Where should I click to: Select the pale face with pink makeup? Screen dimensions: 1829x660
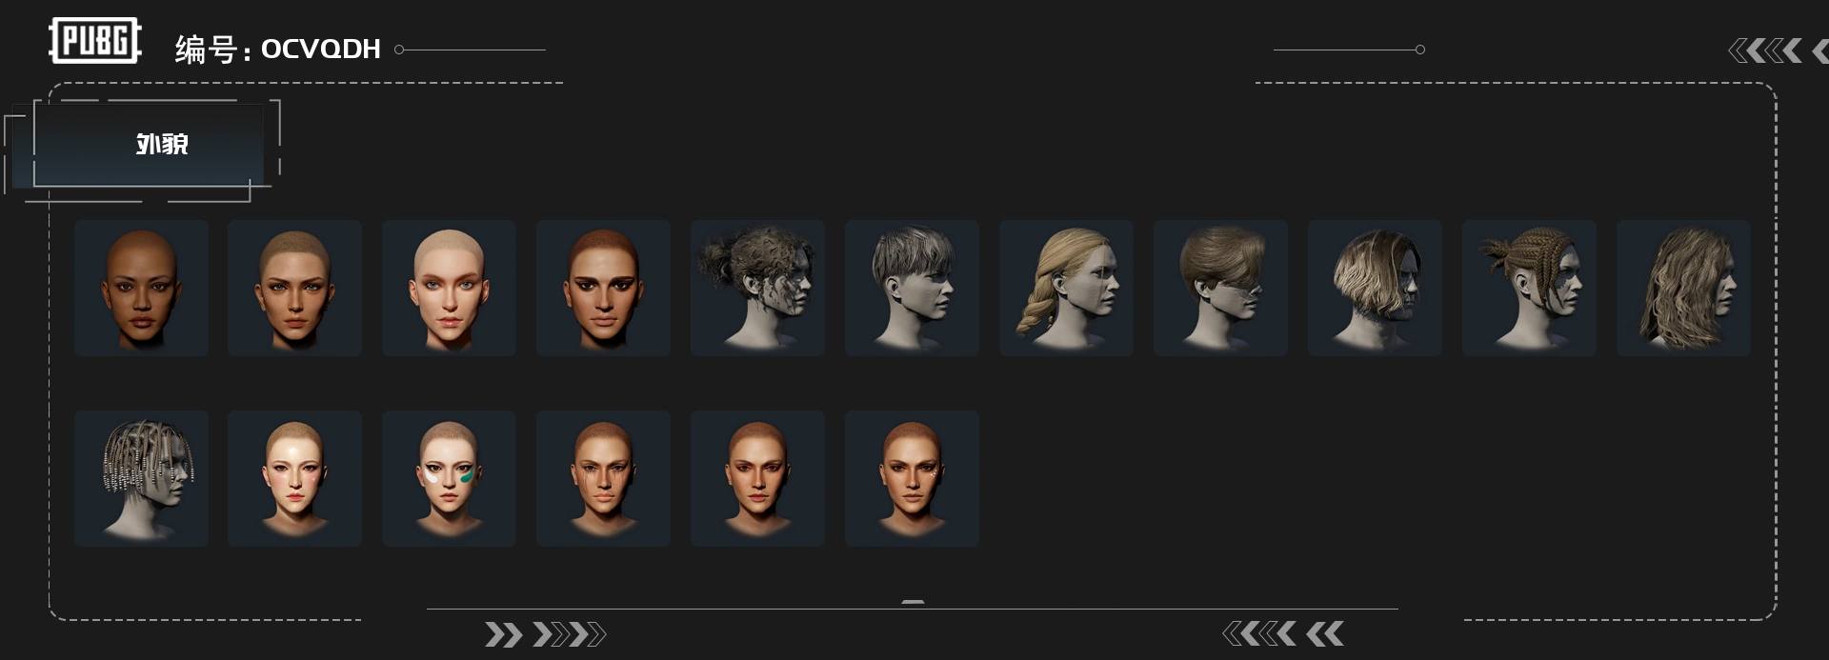pyautogui.click(x=295, y=478)
